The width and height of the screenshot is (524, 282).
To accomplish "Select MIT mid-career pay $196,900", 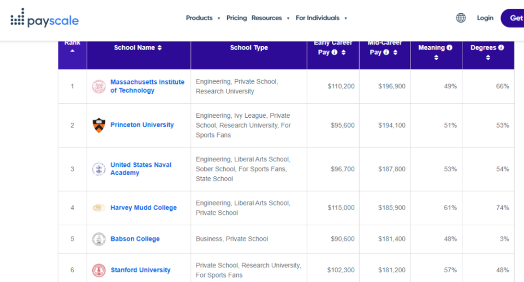I will [392, 86].
